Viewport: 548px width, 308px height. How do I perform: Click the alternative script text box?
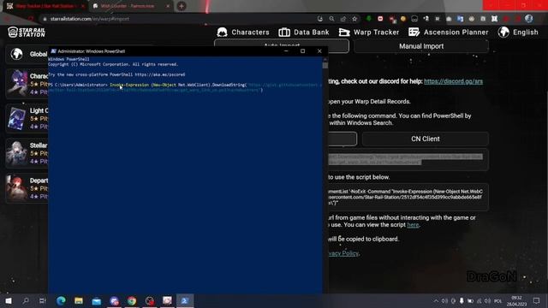tap(408, 197)
